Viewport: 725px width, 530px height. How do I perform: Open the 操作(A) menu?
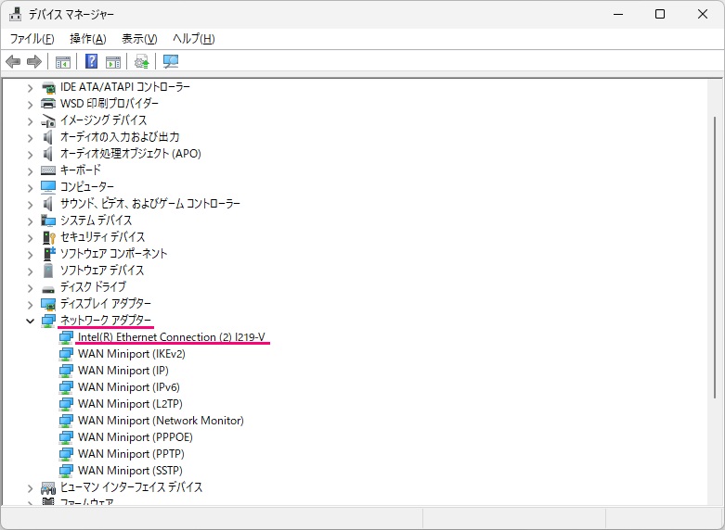click(x=88, y=39)
